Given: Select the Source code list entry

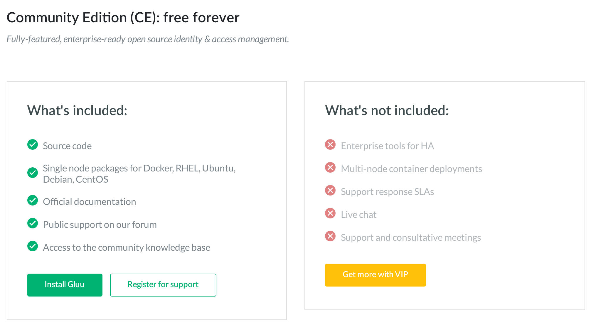Looking at the screenshot, I should coord(67,146).
